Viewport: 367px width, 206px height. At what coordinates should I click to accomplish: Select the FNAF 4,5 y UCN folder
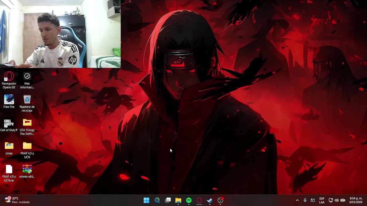[x=27, y=150]
